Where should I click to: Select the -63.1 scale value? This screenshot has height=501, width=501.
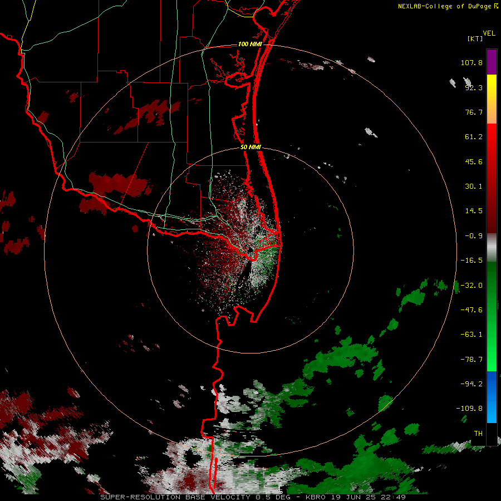tap(471, 335)
